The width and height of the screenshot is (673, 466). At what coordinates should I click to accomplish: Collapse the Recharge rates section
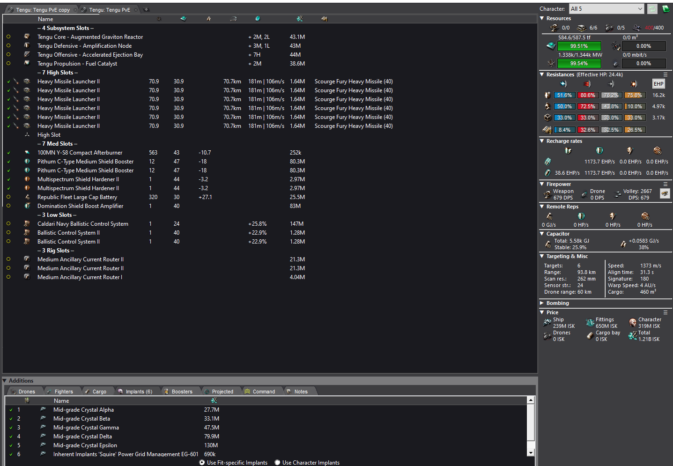(x=542, y=141)
